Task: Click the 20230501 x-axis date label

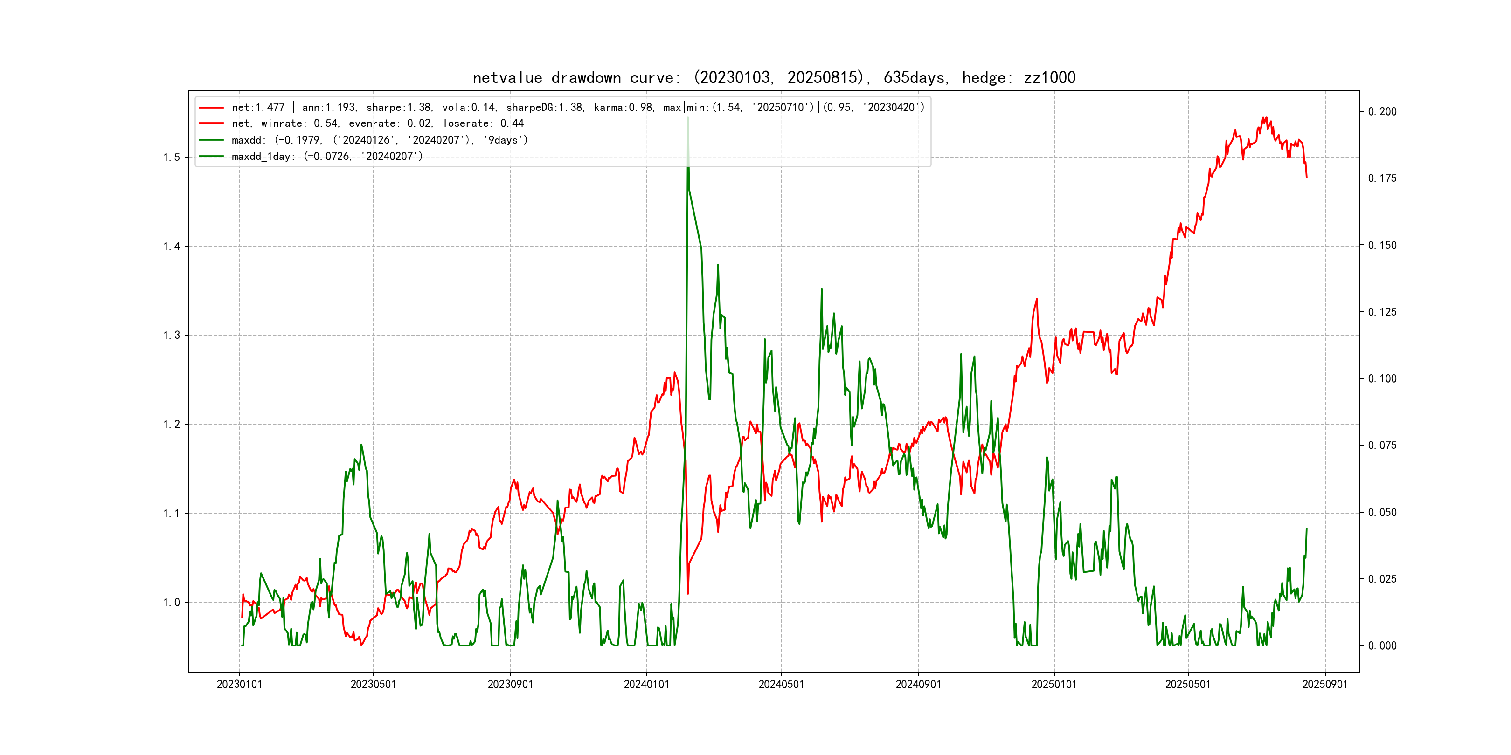Action: (x=373, y=685)
